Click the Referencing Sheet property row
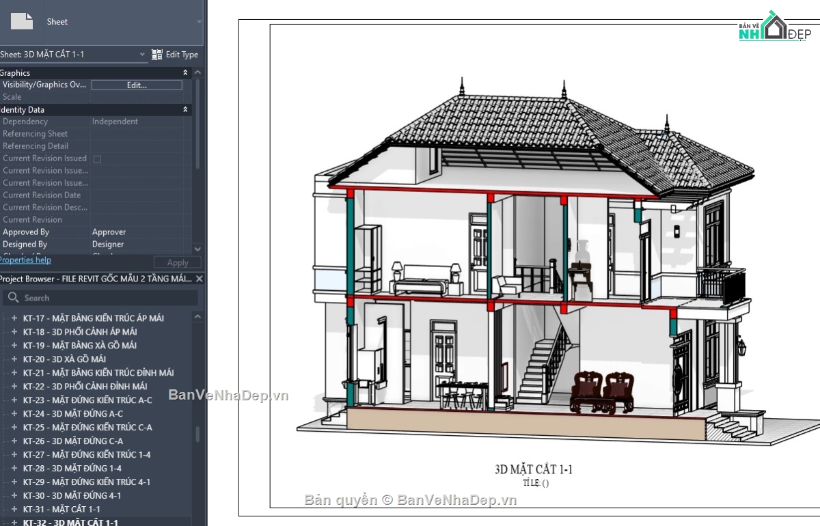The width and height of the screenshot is (820, 526). pos(96,134)
